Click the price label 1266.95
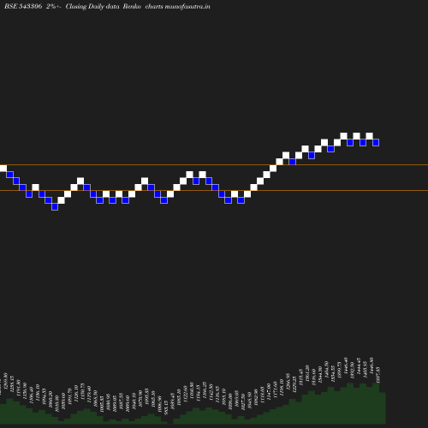 point(288,381)
